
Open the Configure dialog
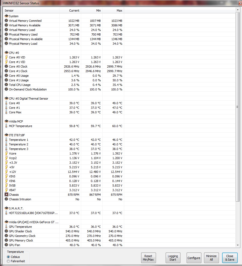coord(194,258)
